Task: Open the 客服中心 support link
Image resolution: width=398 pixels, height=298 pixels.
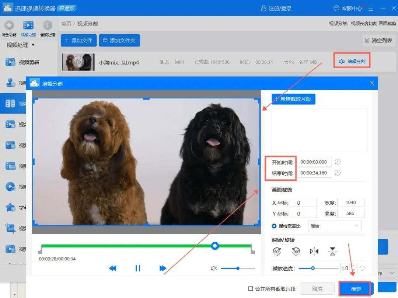Action: point(348,8)
